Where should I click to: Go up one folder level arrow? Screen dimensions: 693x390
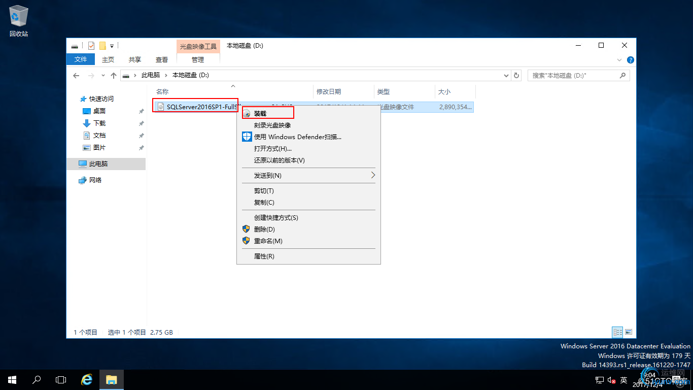(x=114, y=75)
